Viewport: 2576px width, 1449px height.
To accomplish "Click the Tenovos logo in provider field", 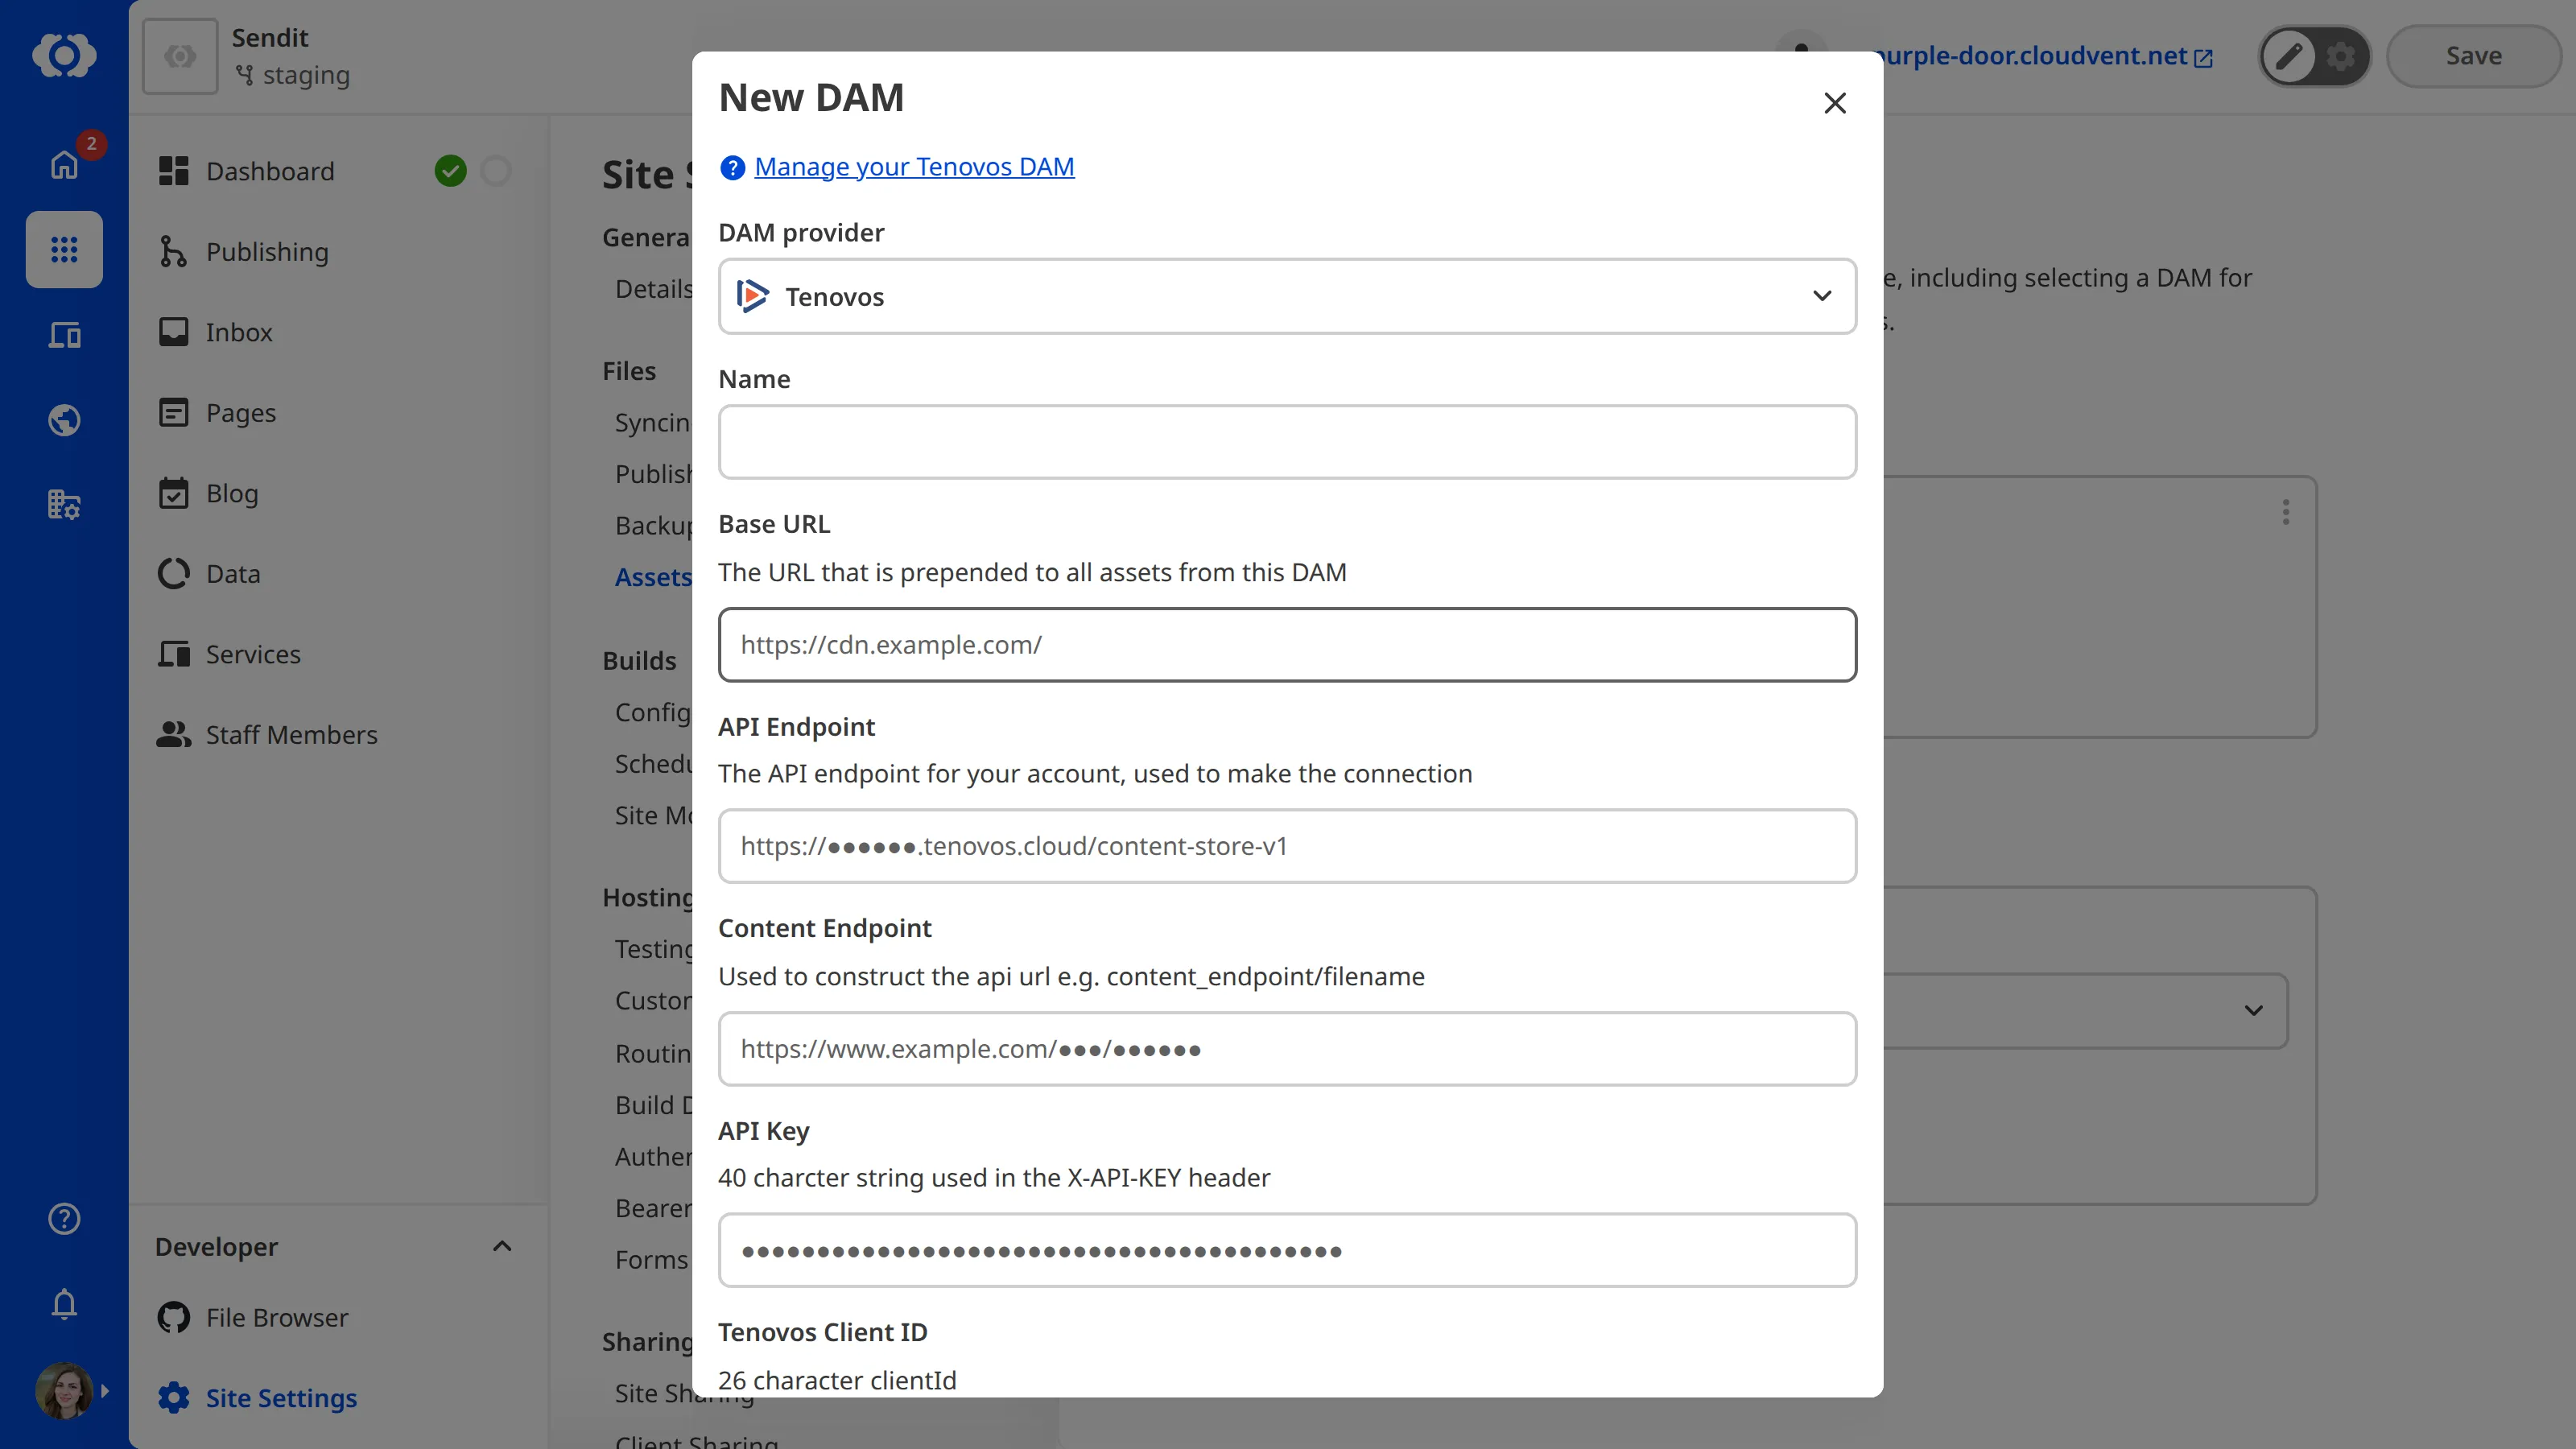I will [x=752, y=296].
